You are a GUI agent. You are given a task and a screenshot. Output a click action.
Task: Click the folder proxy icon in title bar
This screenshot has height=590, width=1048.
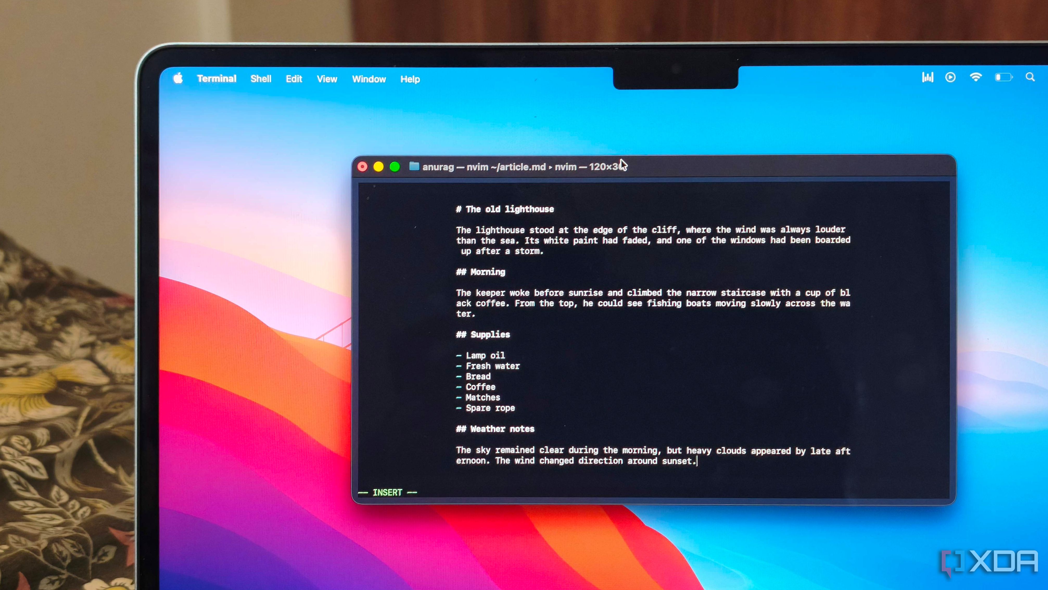tap(414, 166)
